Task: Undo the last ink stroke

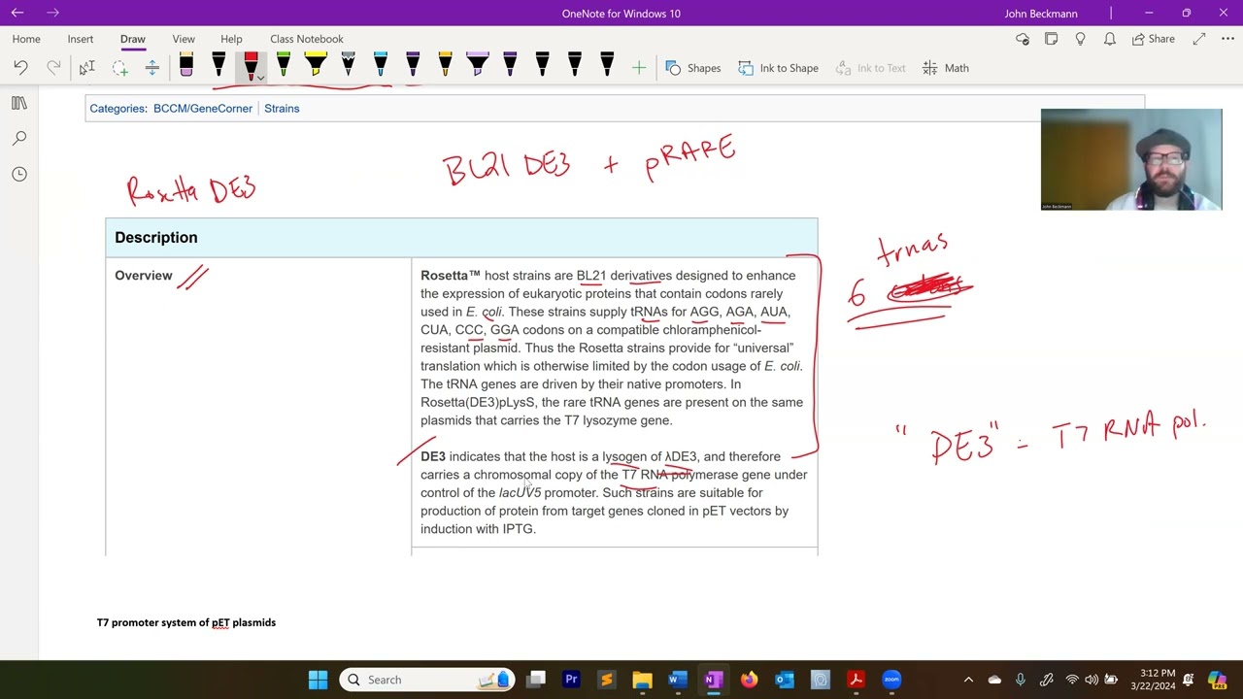Action: point(20,68)
